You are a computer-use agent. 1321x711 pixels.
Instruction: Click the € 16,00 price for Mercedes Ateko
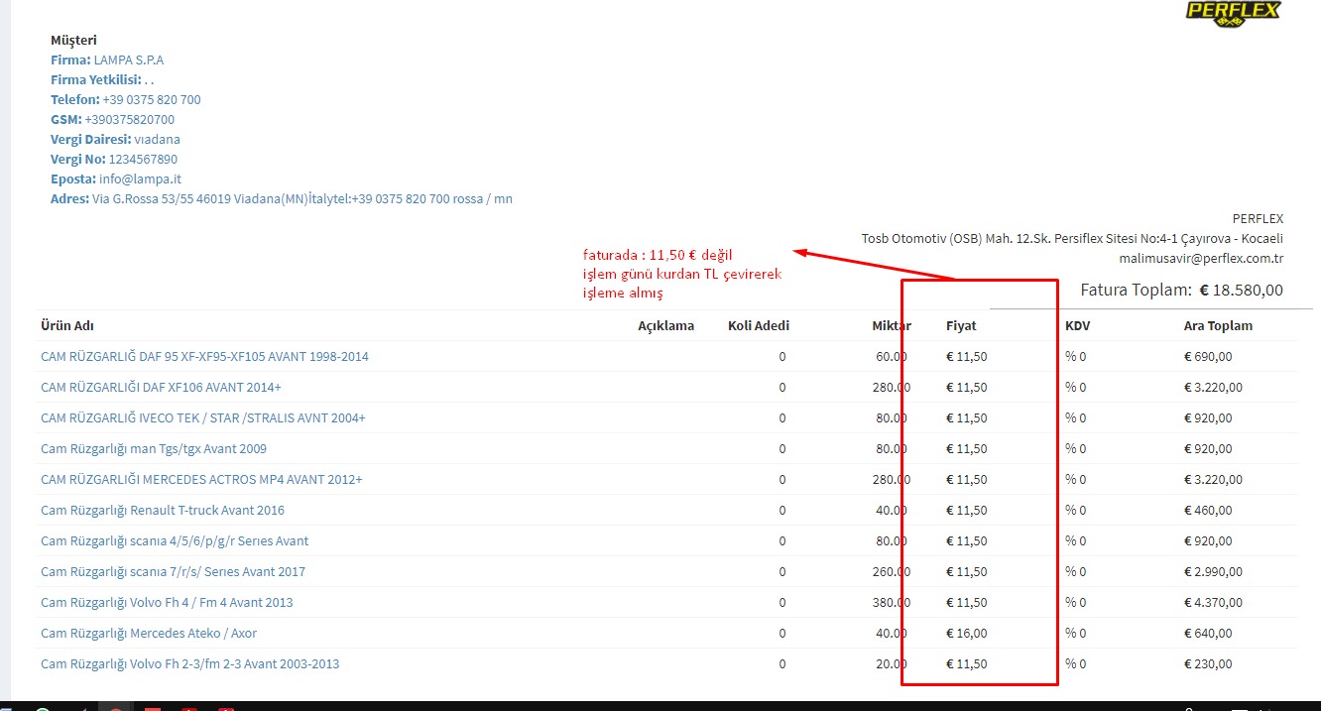point(966,633)
